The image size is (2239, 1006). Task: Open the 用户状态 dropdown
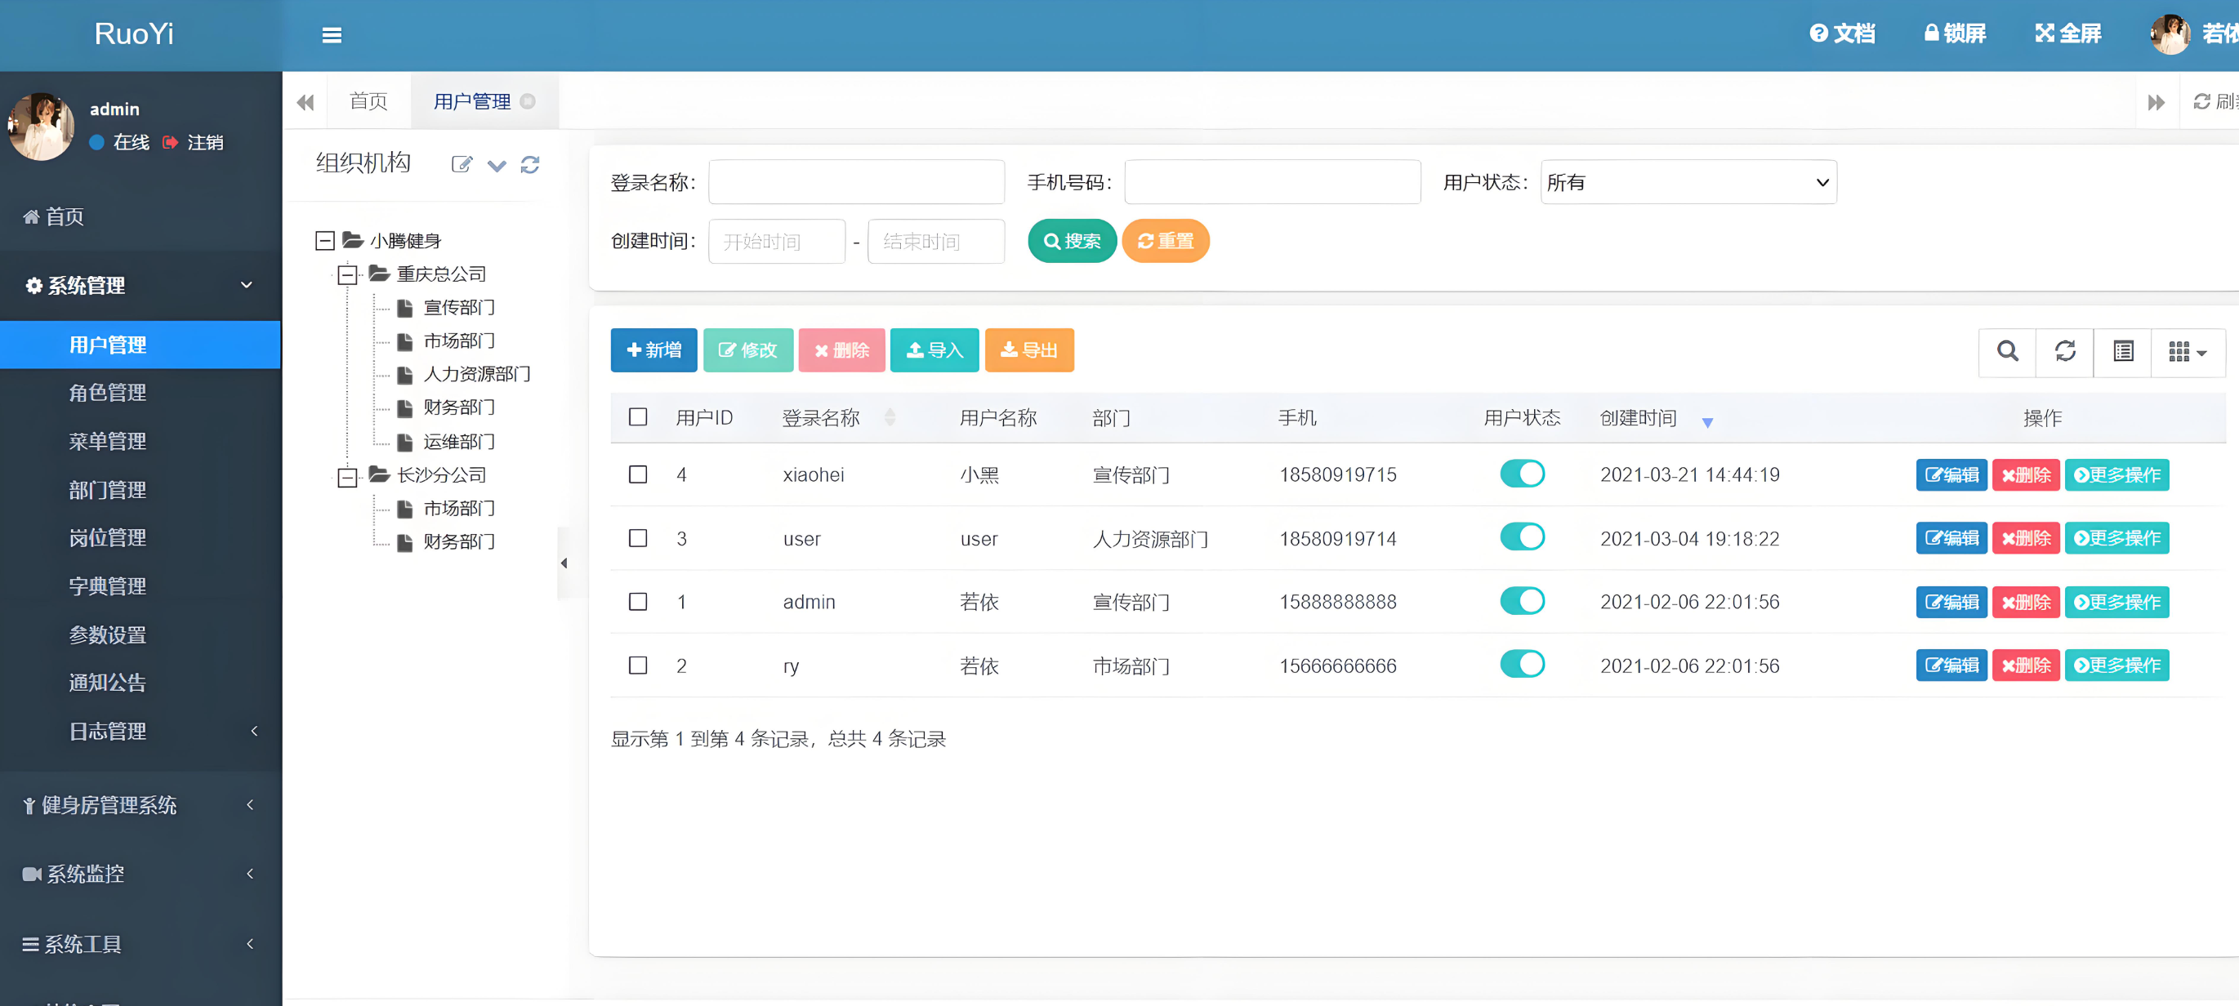(x=1687, y=182)
